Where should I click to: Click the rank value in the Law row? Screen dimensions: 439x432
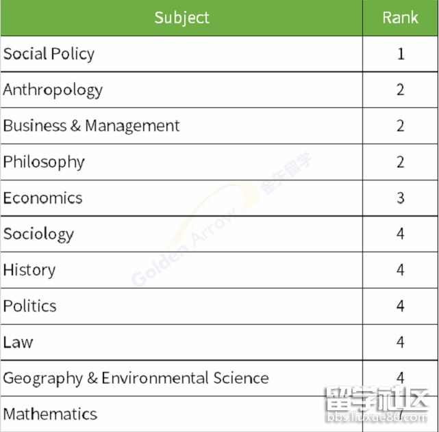pos(401,342)
